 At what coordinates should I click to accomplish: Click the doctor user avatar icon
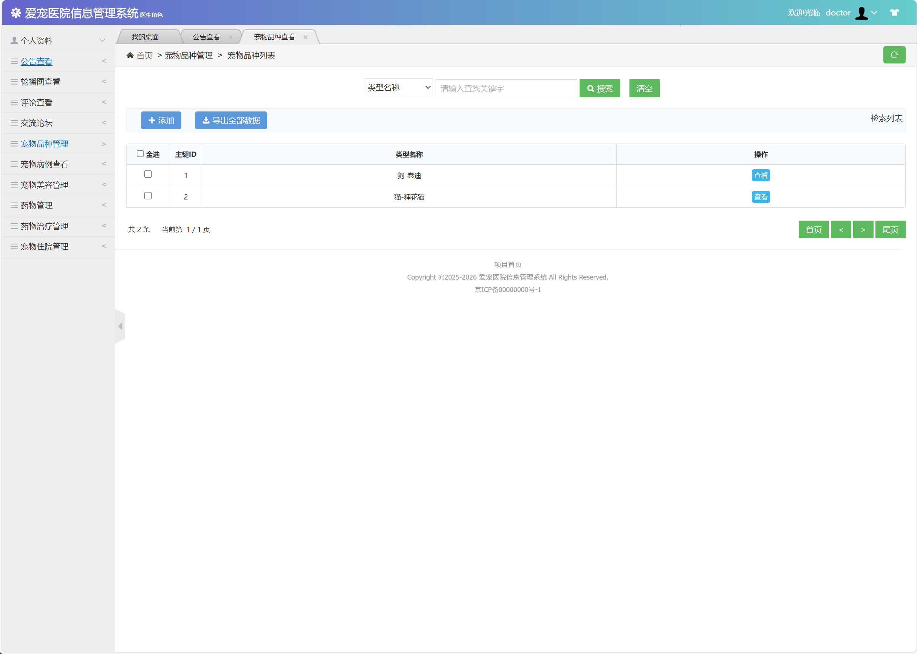coord(861,13)
